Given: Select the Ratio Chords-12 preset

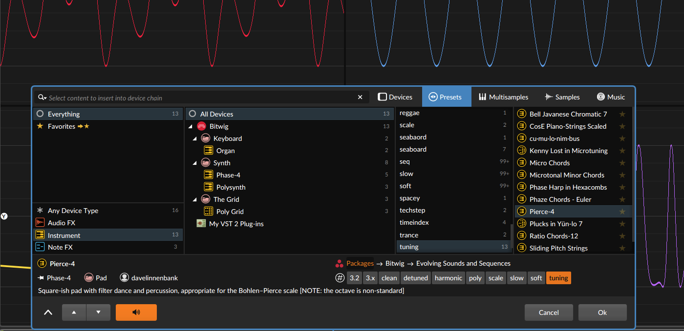Looking at the screenshot, I should click(x=573, y=236).
